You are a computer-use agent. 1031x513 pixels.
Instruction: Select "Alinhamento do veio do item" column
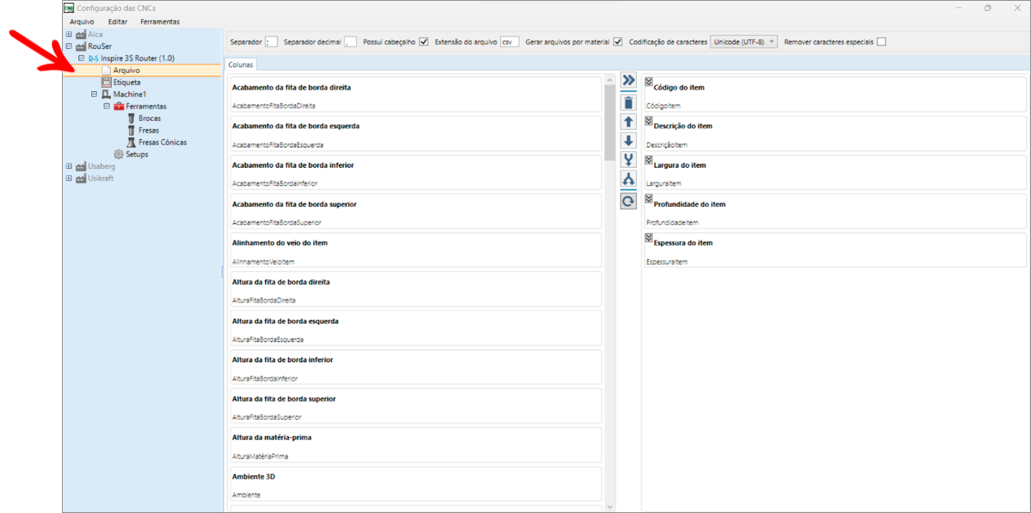pos(415,251)
